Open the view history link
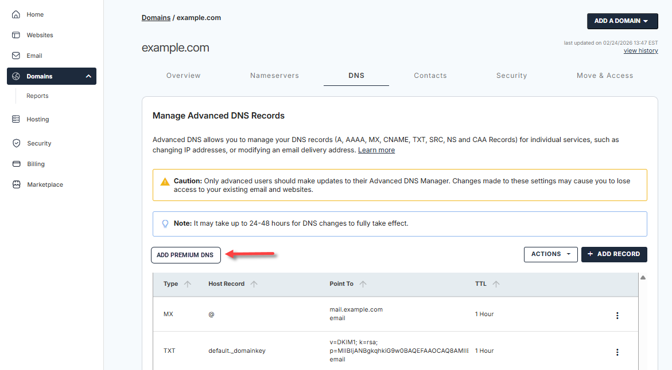 click(x=640, y=50)
